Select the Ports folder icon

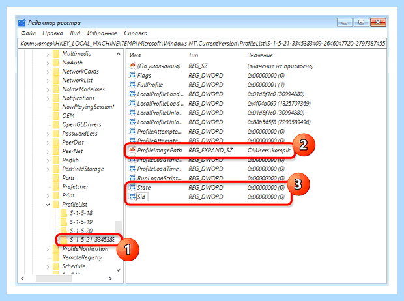(56, 178)
